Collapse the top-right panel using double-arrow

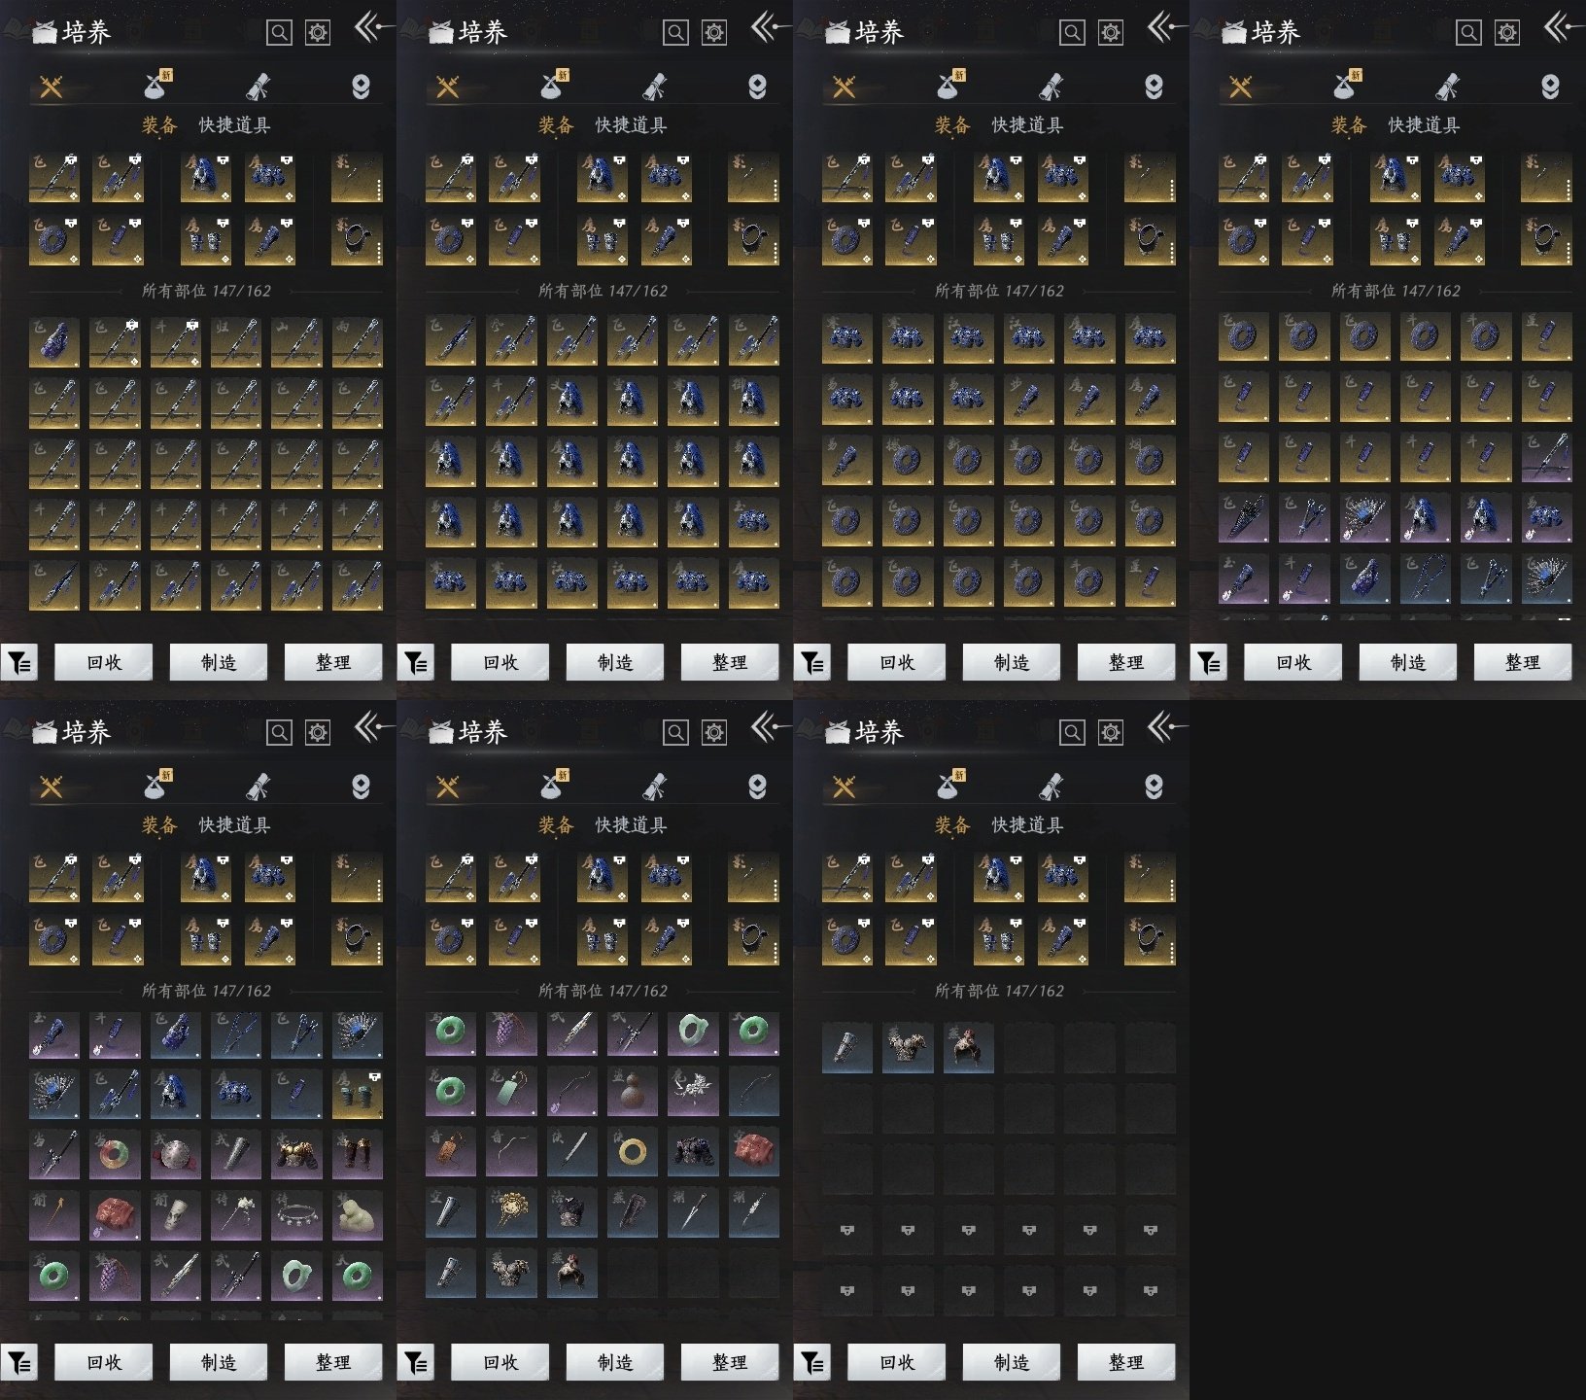coord(1561,27)
